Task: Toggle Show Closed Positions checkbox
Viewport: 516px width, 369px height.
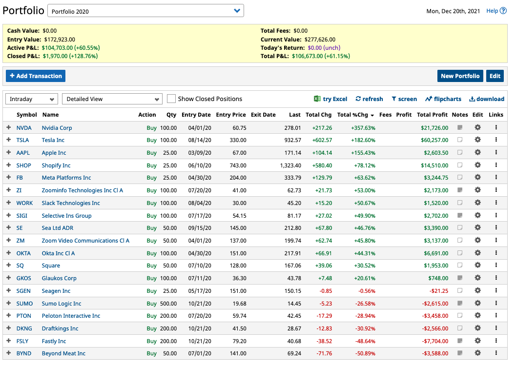Action: pyautogui.click(x=171, y=99)
